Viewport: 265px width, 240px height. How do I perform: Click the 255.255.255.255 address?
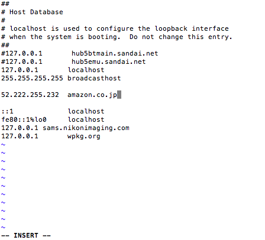tap(32, 78)
